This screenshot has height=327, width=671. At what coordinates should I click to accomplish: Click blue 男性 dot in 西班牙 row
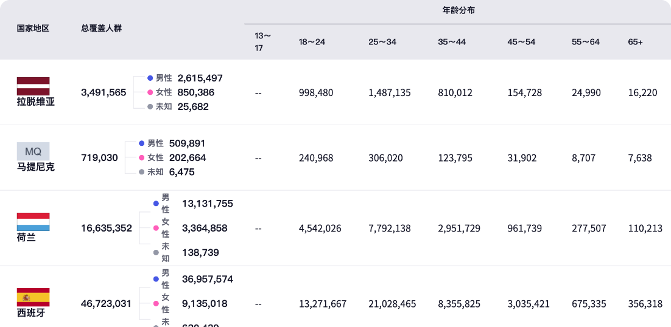(156, 279)
